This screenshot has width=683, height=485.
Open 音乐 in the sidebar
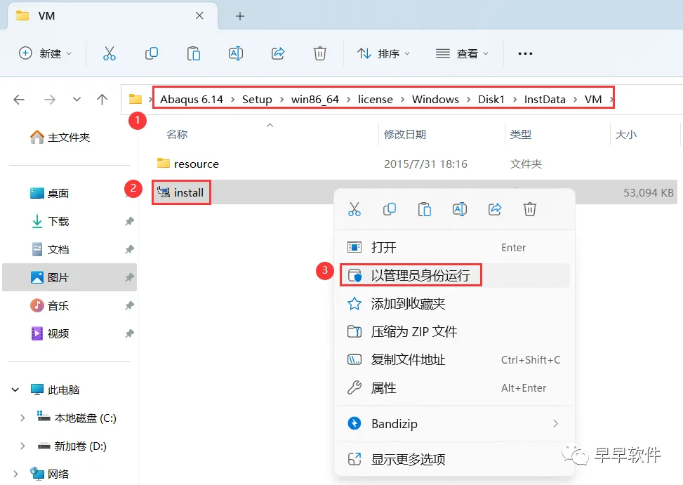[49, 305]
